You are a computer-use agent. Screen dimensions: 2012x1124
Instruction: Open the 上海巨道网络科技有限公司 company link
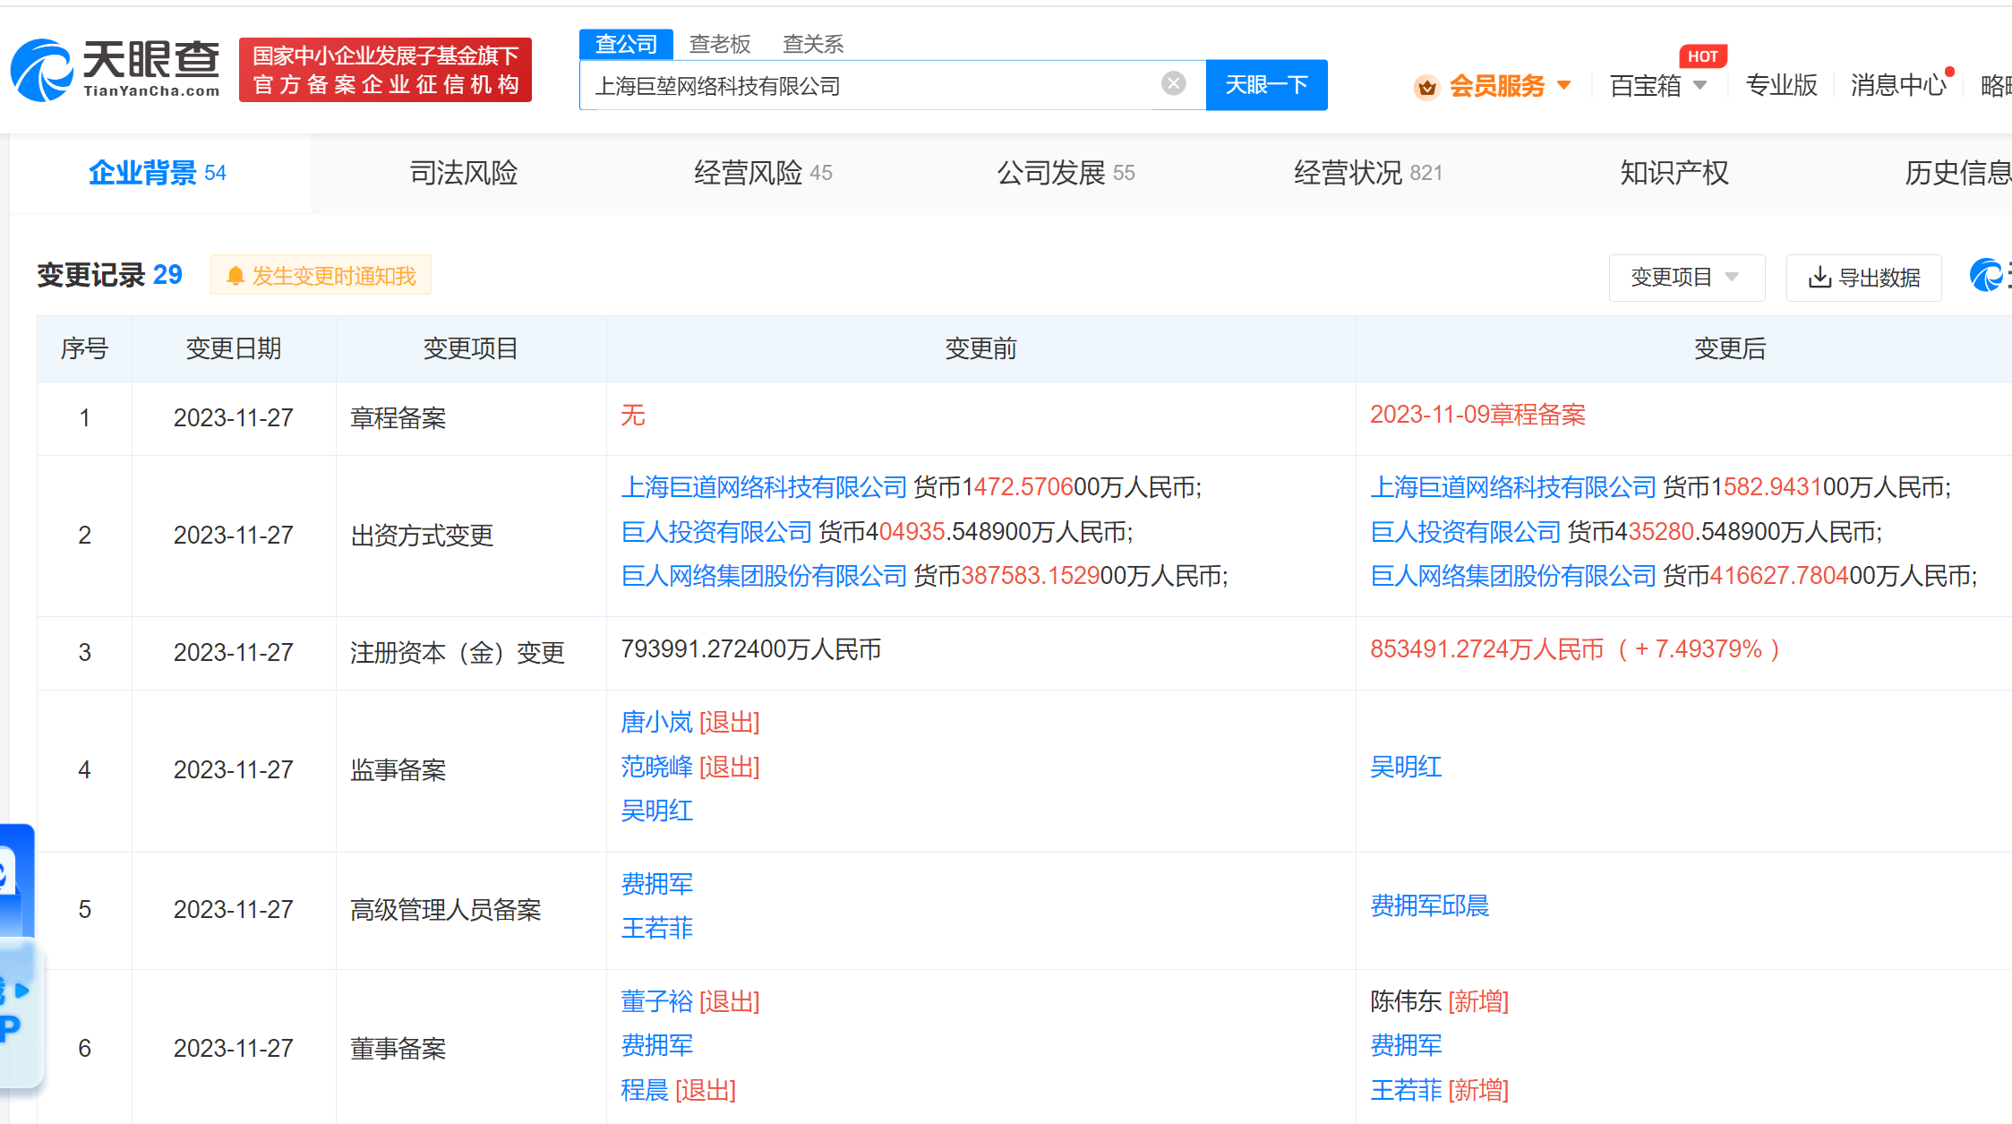click(764, 487)
